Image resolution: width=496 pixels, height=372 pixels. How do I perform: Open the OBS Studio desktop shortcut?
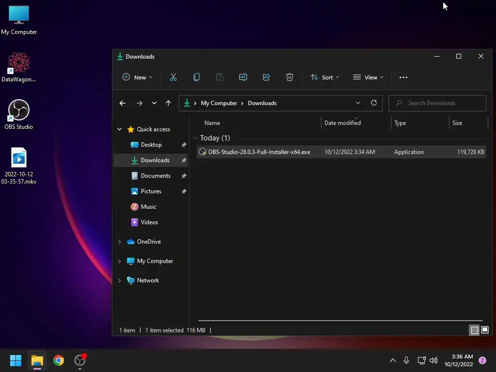tap(19, 114)
